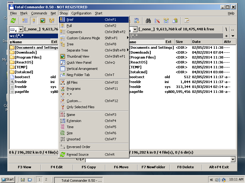Click the F8 Delete button

point(185,167)
